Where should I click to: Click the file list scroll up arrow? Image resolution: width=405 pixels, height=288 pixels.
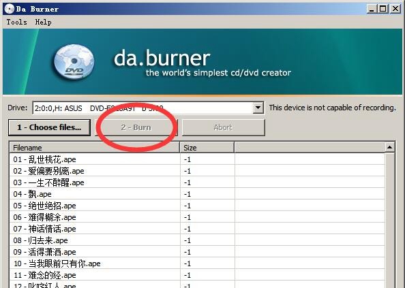coord(389,148)
